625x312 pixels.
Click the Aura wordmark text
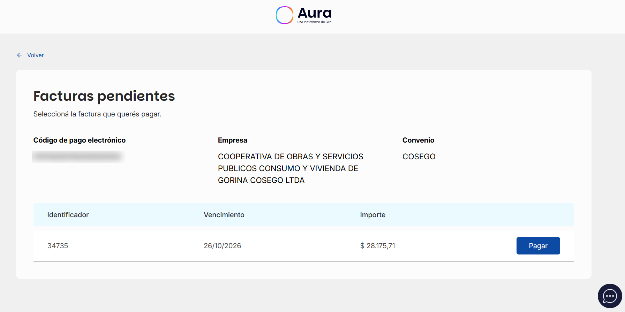[x=315, y=13]
